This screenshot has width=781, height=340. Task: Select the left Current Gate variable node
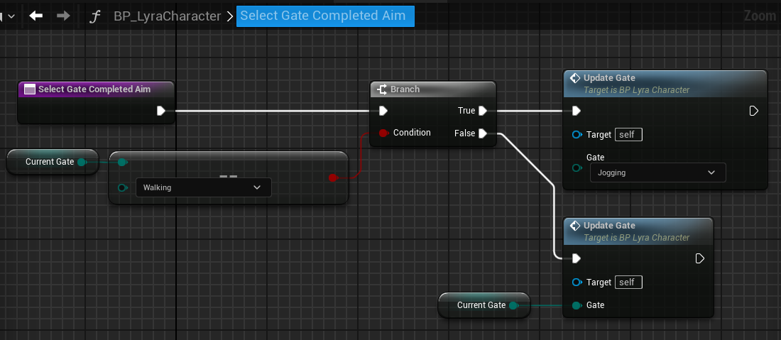53,162
